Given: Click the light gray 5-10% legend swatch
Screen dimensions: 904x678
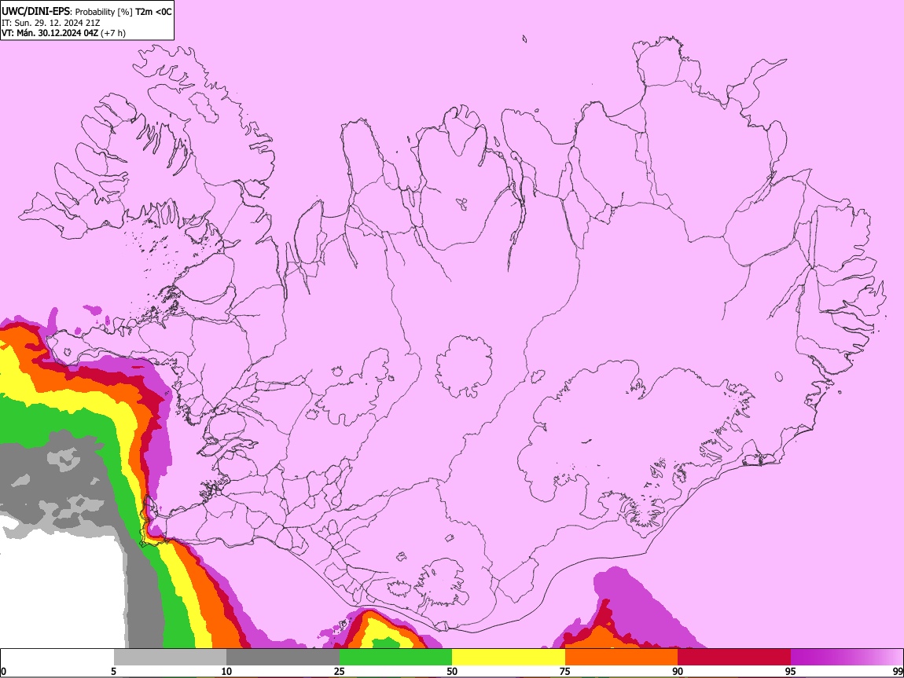Looking at the screenshot, I should (x=170, y=658).
